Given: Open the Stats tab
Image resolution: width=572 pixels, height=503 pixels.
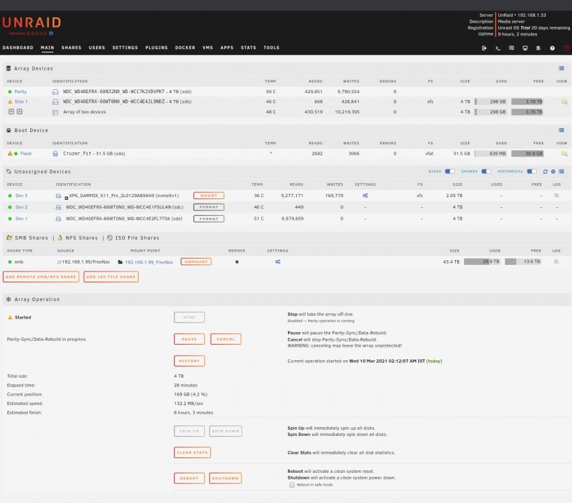Looking at the screenshot, I should (248, 48).
